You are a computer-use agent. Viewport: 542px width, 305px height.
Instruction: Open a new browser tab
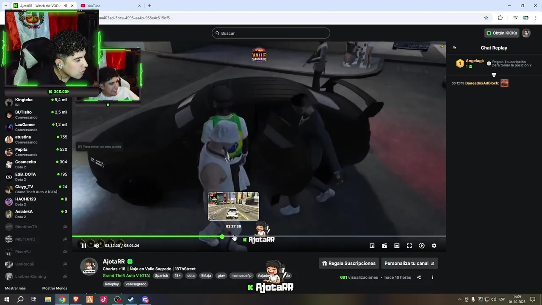tap(149, 6)
